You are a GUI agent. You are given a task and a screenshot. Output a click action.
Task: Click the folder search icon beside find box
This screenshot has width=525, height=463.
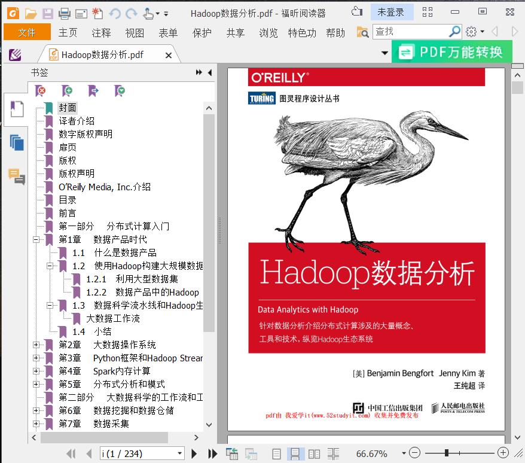[x=362, y=32]
